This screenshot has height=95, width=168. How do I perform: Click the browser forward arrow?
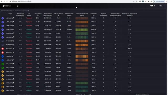click(4, 1)
